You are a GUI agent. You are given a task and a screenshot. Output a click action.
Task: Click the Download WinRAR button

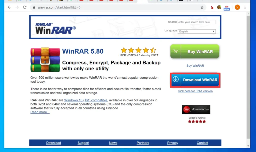(195, 80)
